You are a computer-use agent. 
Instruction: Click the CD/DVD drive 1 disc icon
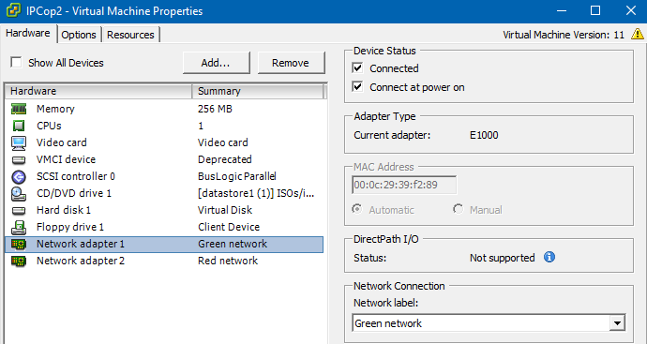pos(19,193)
